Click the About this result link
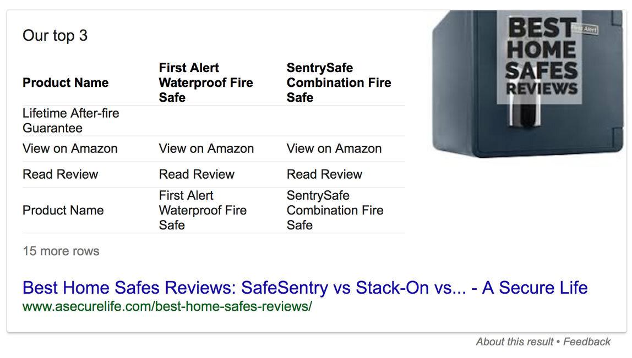The height and width of the screenshot is (358, 632). coord(514,342)
